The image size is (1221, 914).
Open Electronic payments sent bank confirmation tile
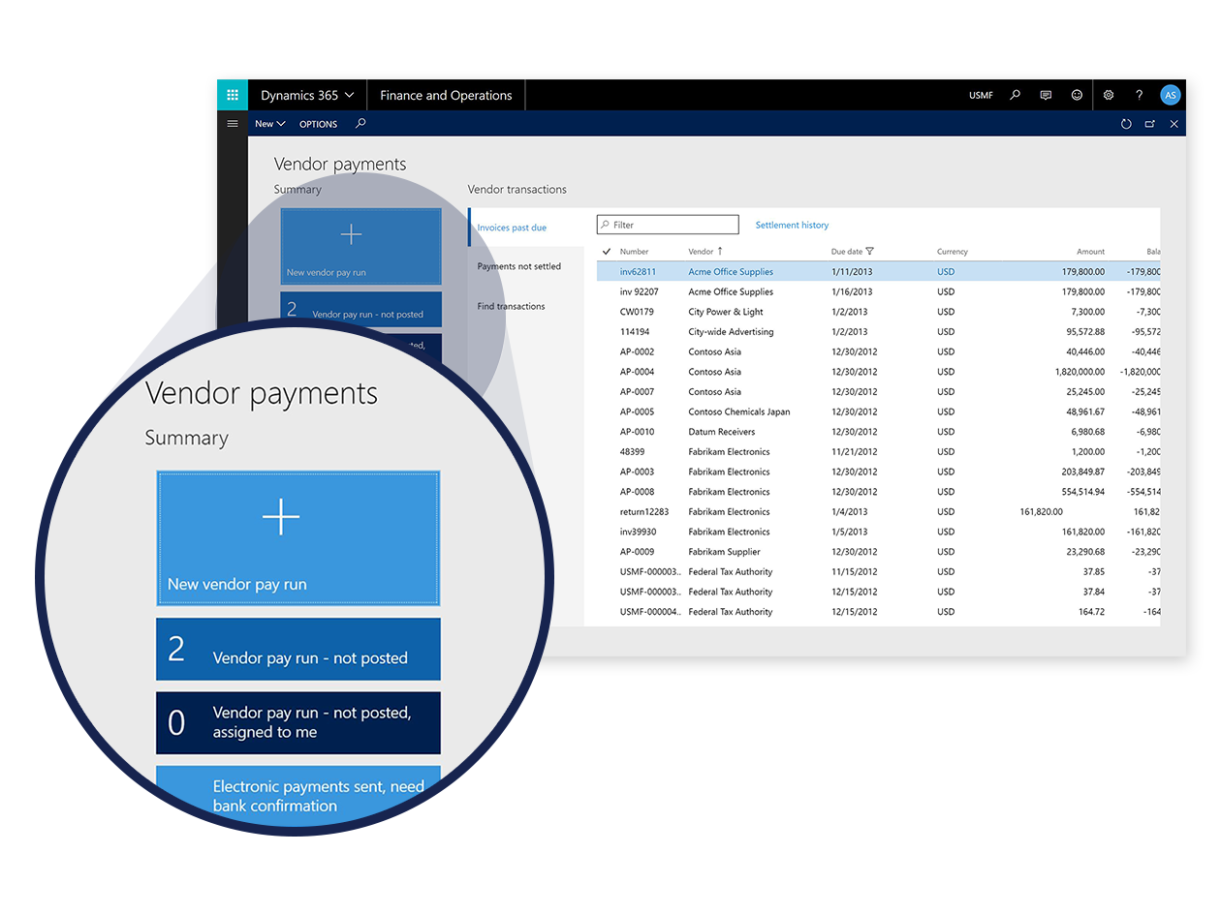pos(298,796)
